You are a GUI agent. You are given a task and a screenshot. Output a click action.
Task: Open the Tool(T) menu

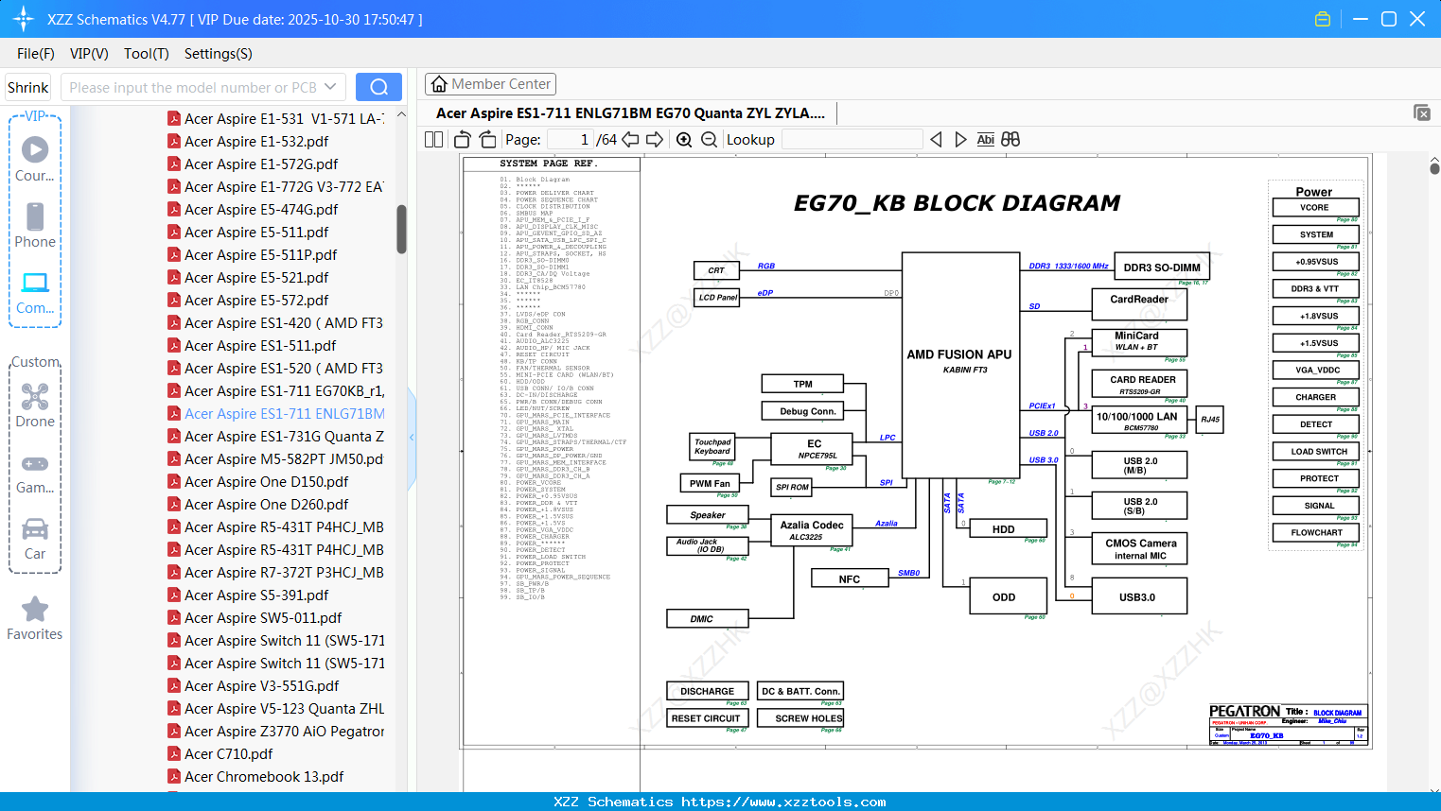(x=147, y=54)
